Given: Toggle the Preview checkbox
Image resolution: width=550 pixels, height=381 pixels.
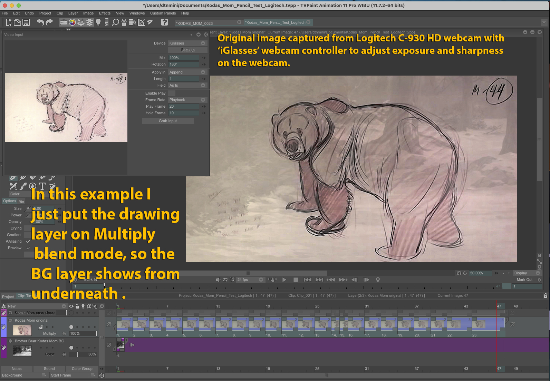Looking at the screenshot, I should 28,248.
